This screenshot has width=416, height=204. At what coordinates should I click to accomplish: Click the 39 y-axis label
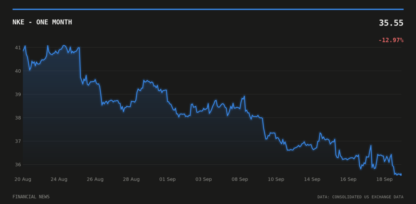click(x=18, y=94)
